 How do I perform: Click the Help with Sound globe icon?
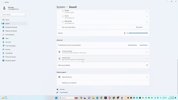pos(59,77)
